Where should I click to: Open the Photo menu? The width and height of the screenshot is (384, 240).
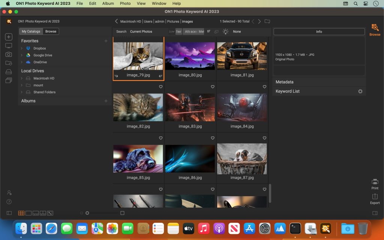pos(125,3)
